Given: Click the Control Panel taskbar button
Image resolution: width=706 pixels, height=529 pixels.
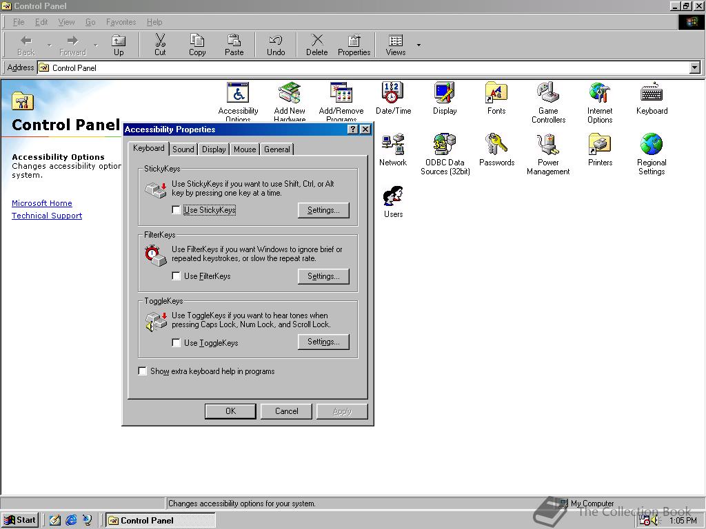Looking at the screenshot, I should 160,521.
